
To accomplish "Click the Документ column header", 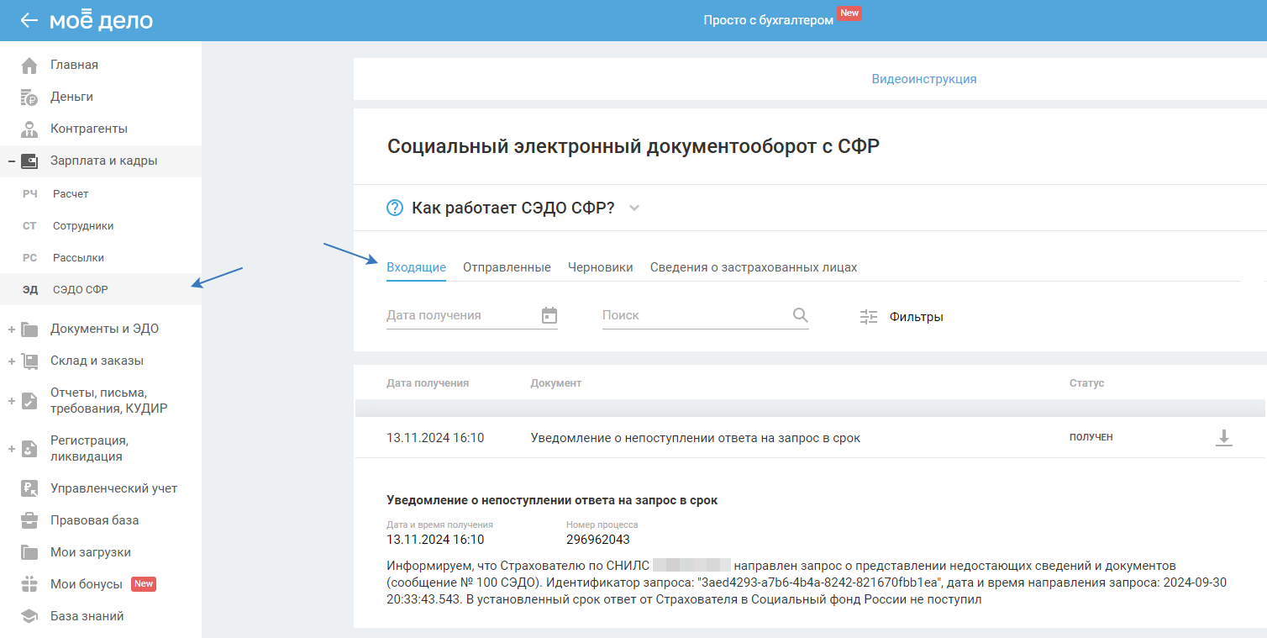I will tap(556, 383).
